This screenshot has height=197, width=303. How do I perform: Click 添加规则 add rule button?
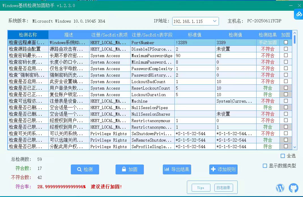(223, 169)
